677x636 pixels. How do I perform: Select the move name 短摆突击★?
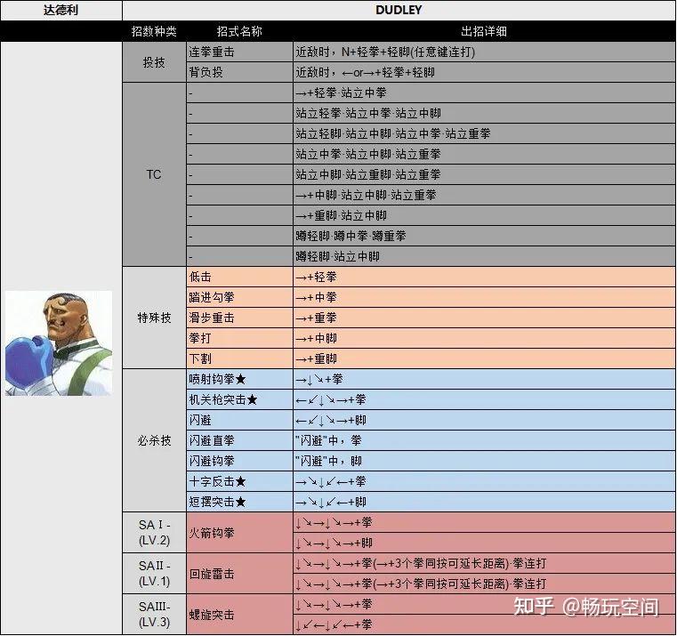(217, 503)
